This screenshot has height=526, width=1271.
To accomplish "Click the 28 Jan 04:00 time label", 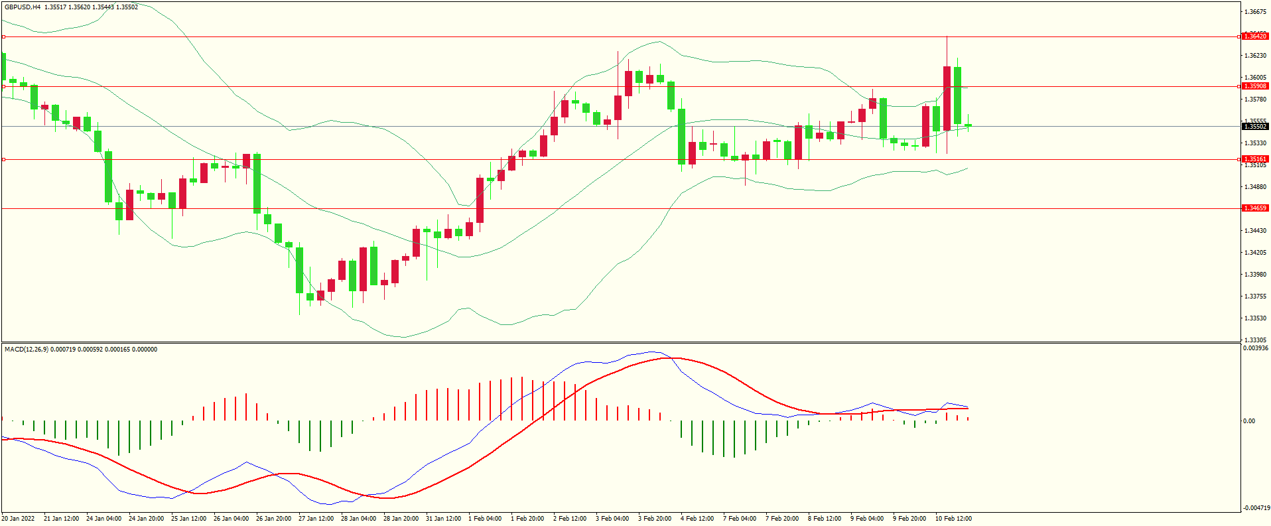I will point(358,519).
